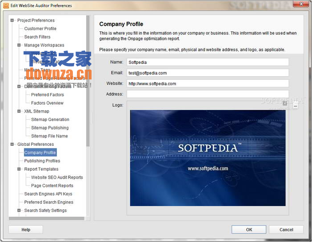The width and height of the screenshot is (312, 242).
Task: Click the company Name field
Action: (208, 62)
